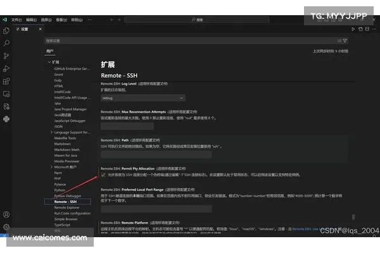Click the settings page scrollbar thumb
380x253 pixels.
353,217
